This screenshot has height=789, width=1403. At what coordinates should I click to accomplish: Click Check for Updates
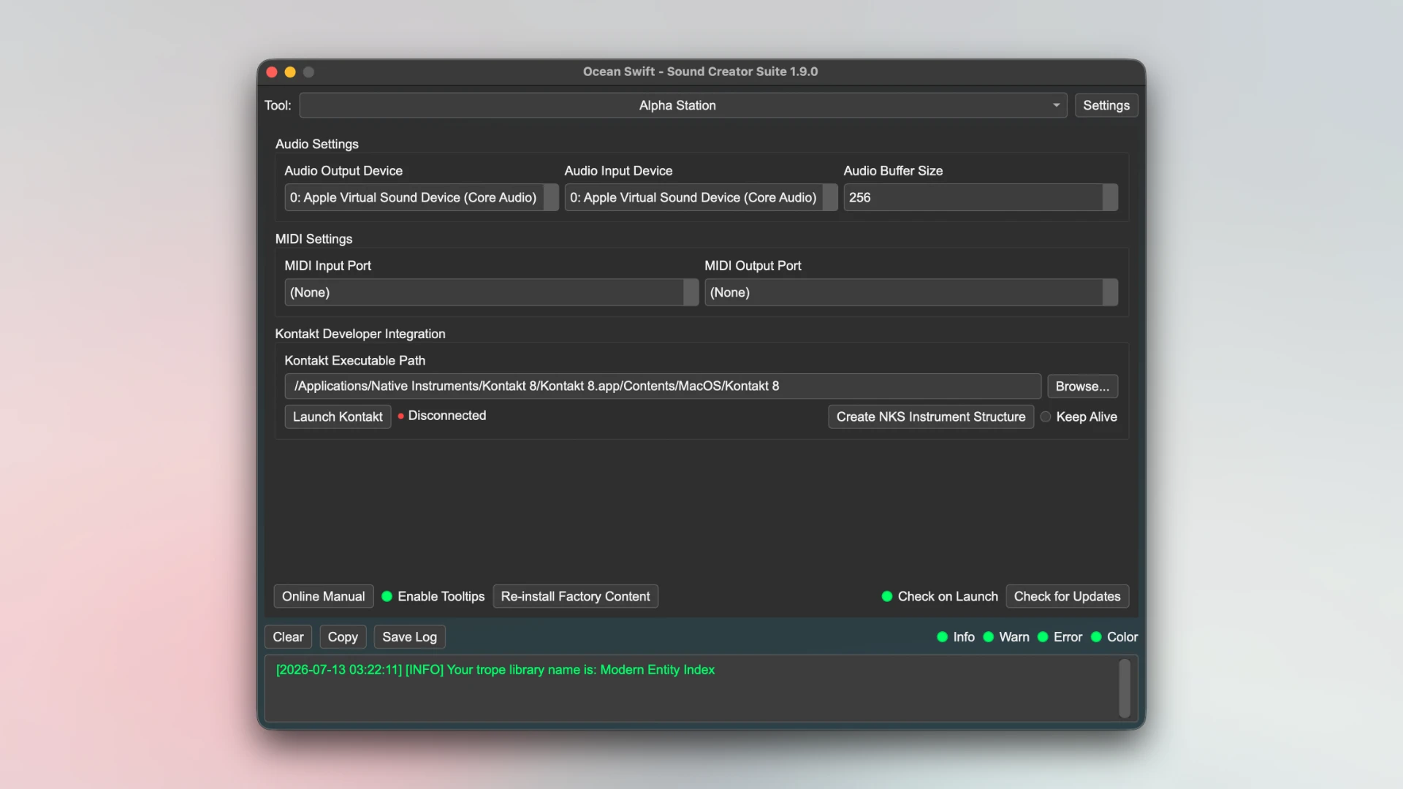pos(1067,596)
